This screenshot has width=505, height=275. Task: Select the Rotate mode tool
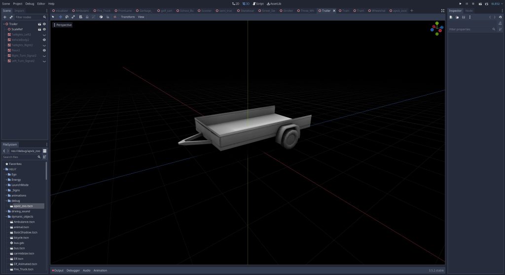(67, 17)
